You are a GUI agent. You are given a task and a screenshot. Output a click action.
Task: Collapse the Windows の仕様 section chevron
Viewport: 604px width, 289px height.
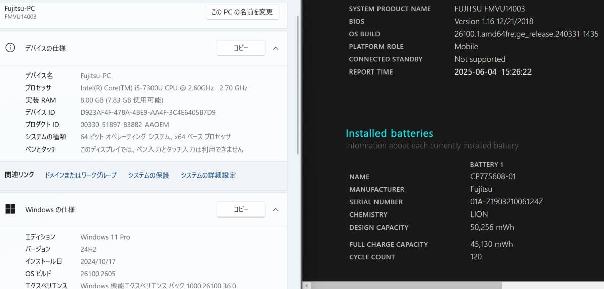(275, 210)
